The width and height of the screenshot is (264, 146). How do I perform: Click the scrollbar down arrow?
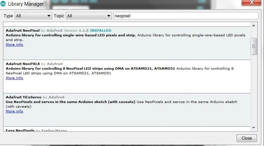254,128
